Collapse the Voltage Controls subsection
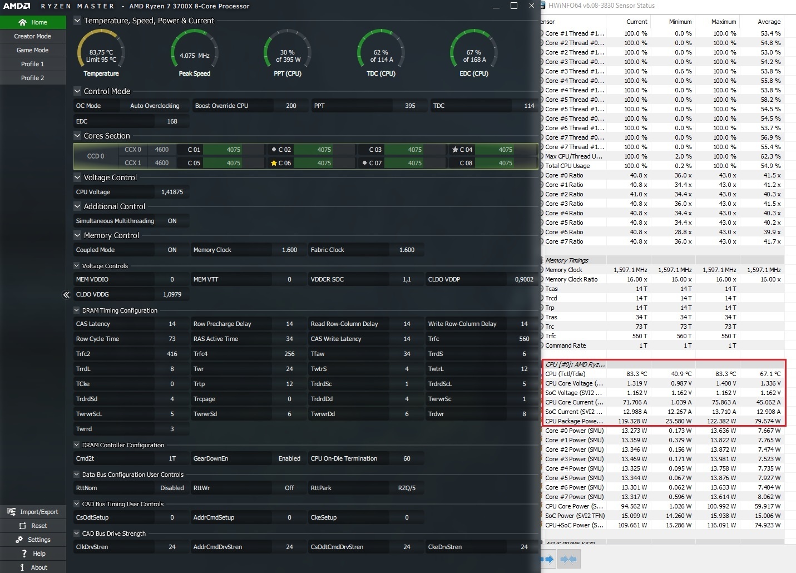 77,266
